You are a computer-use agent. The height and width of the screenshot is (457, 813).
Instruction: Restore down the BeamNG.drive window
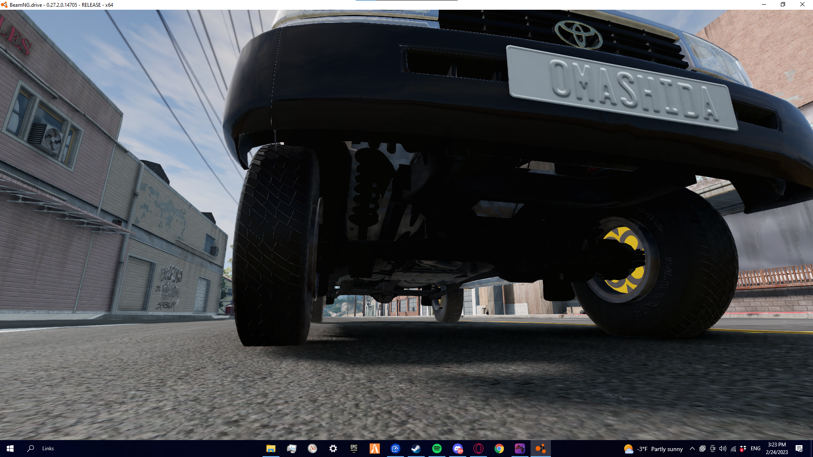783,5
